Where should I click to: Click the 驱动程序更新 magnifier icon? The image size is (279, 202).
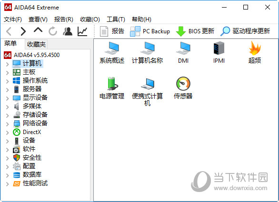pos(225,31)
